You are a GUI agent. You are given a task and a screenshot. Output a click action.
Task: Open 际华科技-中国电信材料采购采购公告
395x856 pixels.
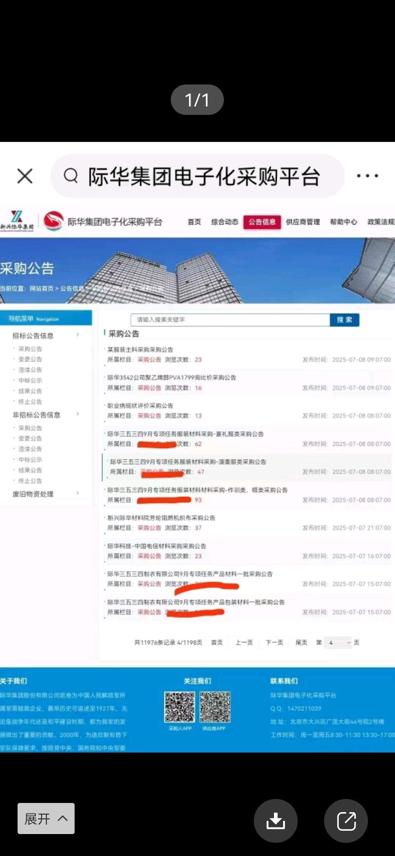click(157, 546)
